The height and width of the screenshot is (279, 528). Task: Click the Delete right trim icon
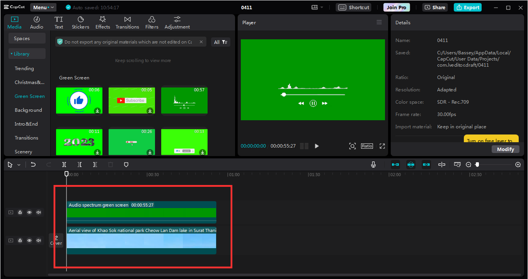(95, 165)
